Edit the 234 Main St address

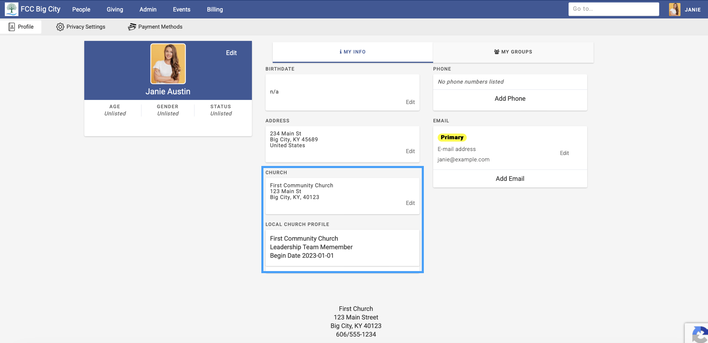[x=410, y=151]
